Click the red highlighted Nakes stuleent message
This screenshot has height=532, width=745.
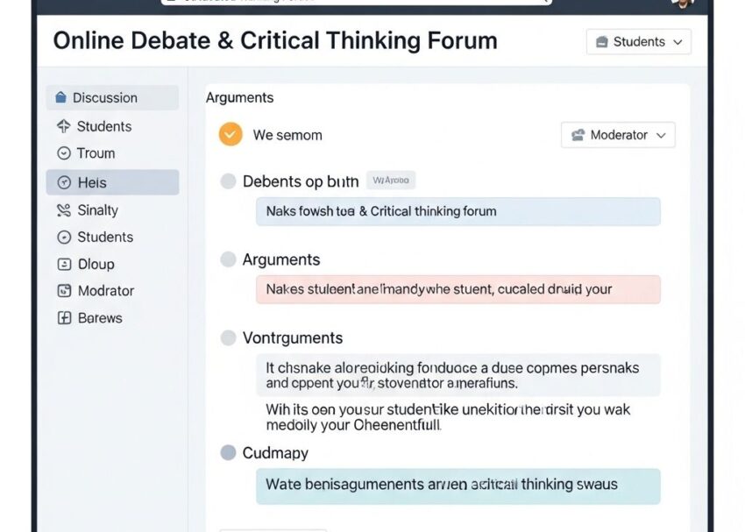[458, 289]
